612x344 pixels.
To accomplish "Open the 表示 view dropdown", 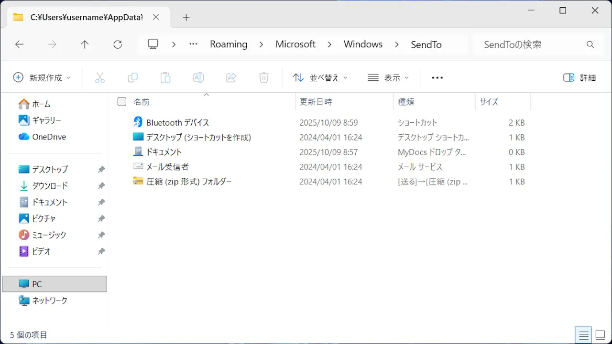I will pos(388,77).
